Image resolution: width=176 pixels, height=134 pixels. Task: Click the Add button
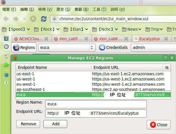[x=55, y=124]
